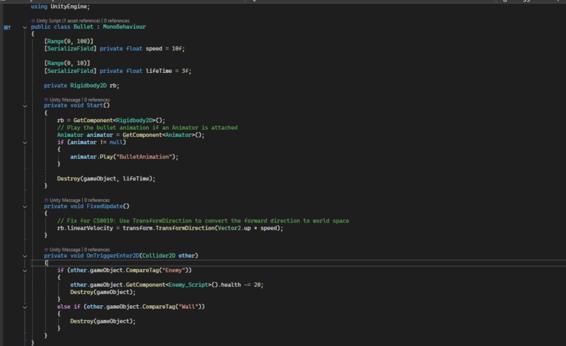The height and width of the screenshot is (346, 566).
Task: Click 'null' in the animator check
Action: click(116, 142)
